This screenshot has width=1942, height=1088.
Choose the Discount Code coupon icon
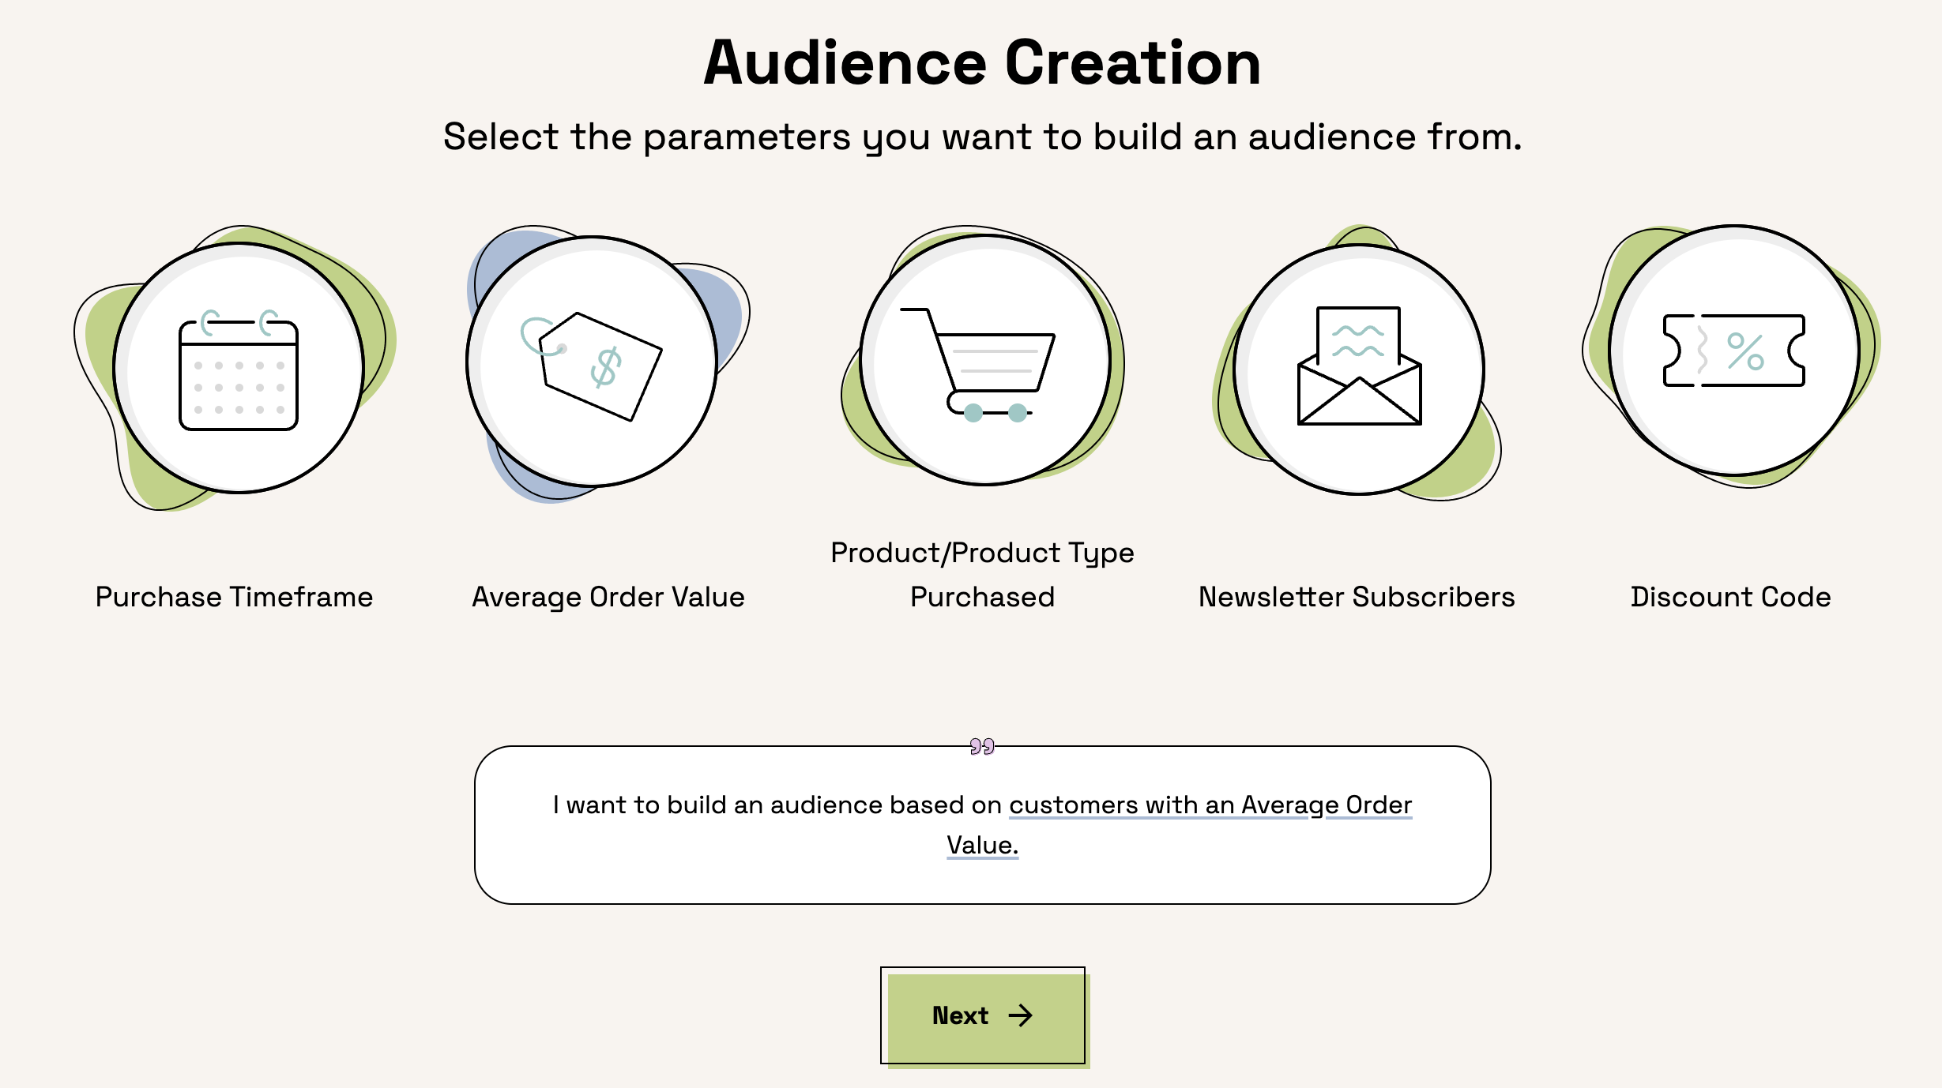[1734, 351]
